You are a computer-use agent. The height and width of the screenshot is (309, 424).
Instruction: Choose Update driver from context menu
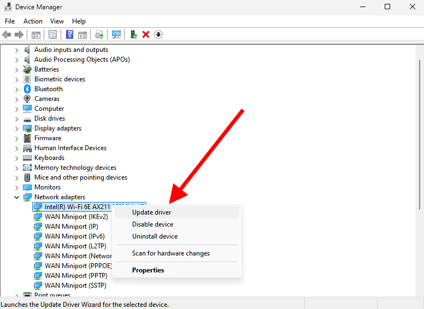tap(151, 212)
